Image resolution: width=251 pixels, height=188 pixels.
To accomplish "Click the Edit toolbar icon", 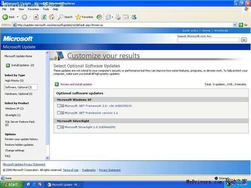I will pos(125,17).
